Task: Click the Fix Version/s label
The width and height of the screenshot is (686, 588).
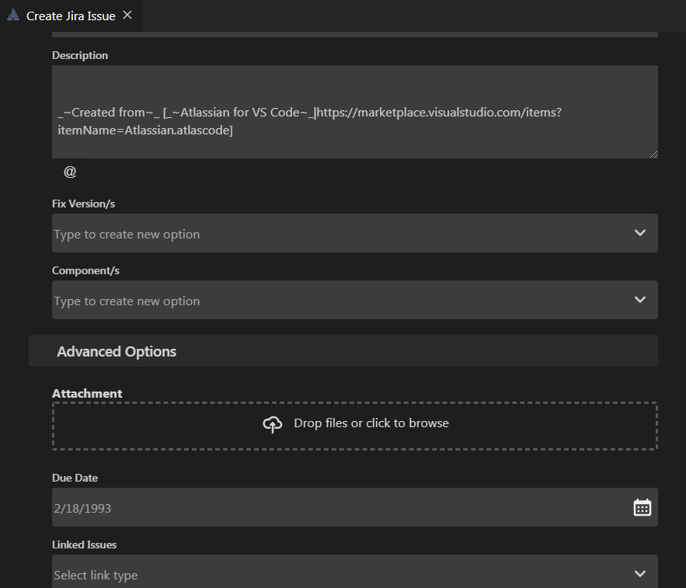Action: coord(84,204)
